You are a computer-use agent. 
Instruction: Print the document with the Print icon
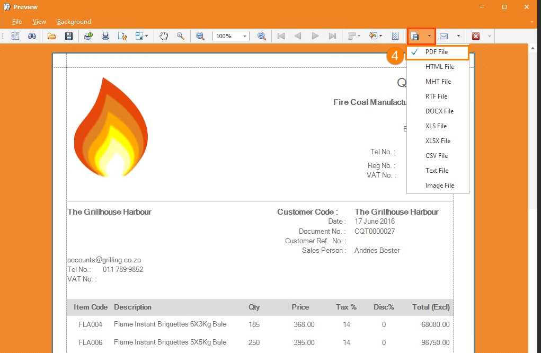click(105, 36)
